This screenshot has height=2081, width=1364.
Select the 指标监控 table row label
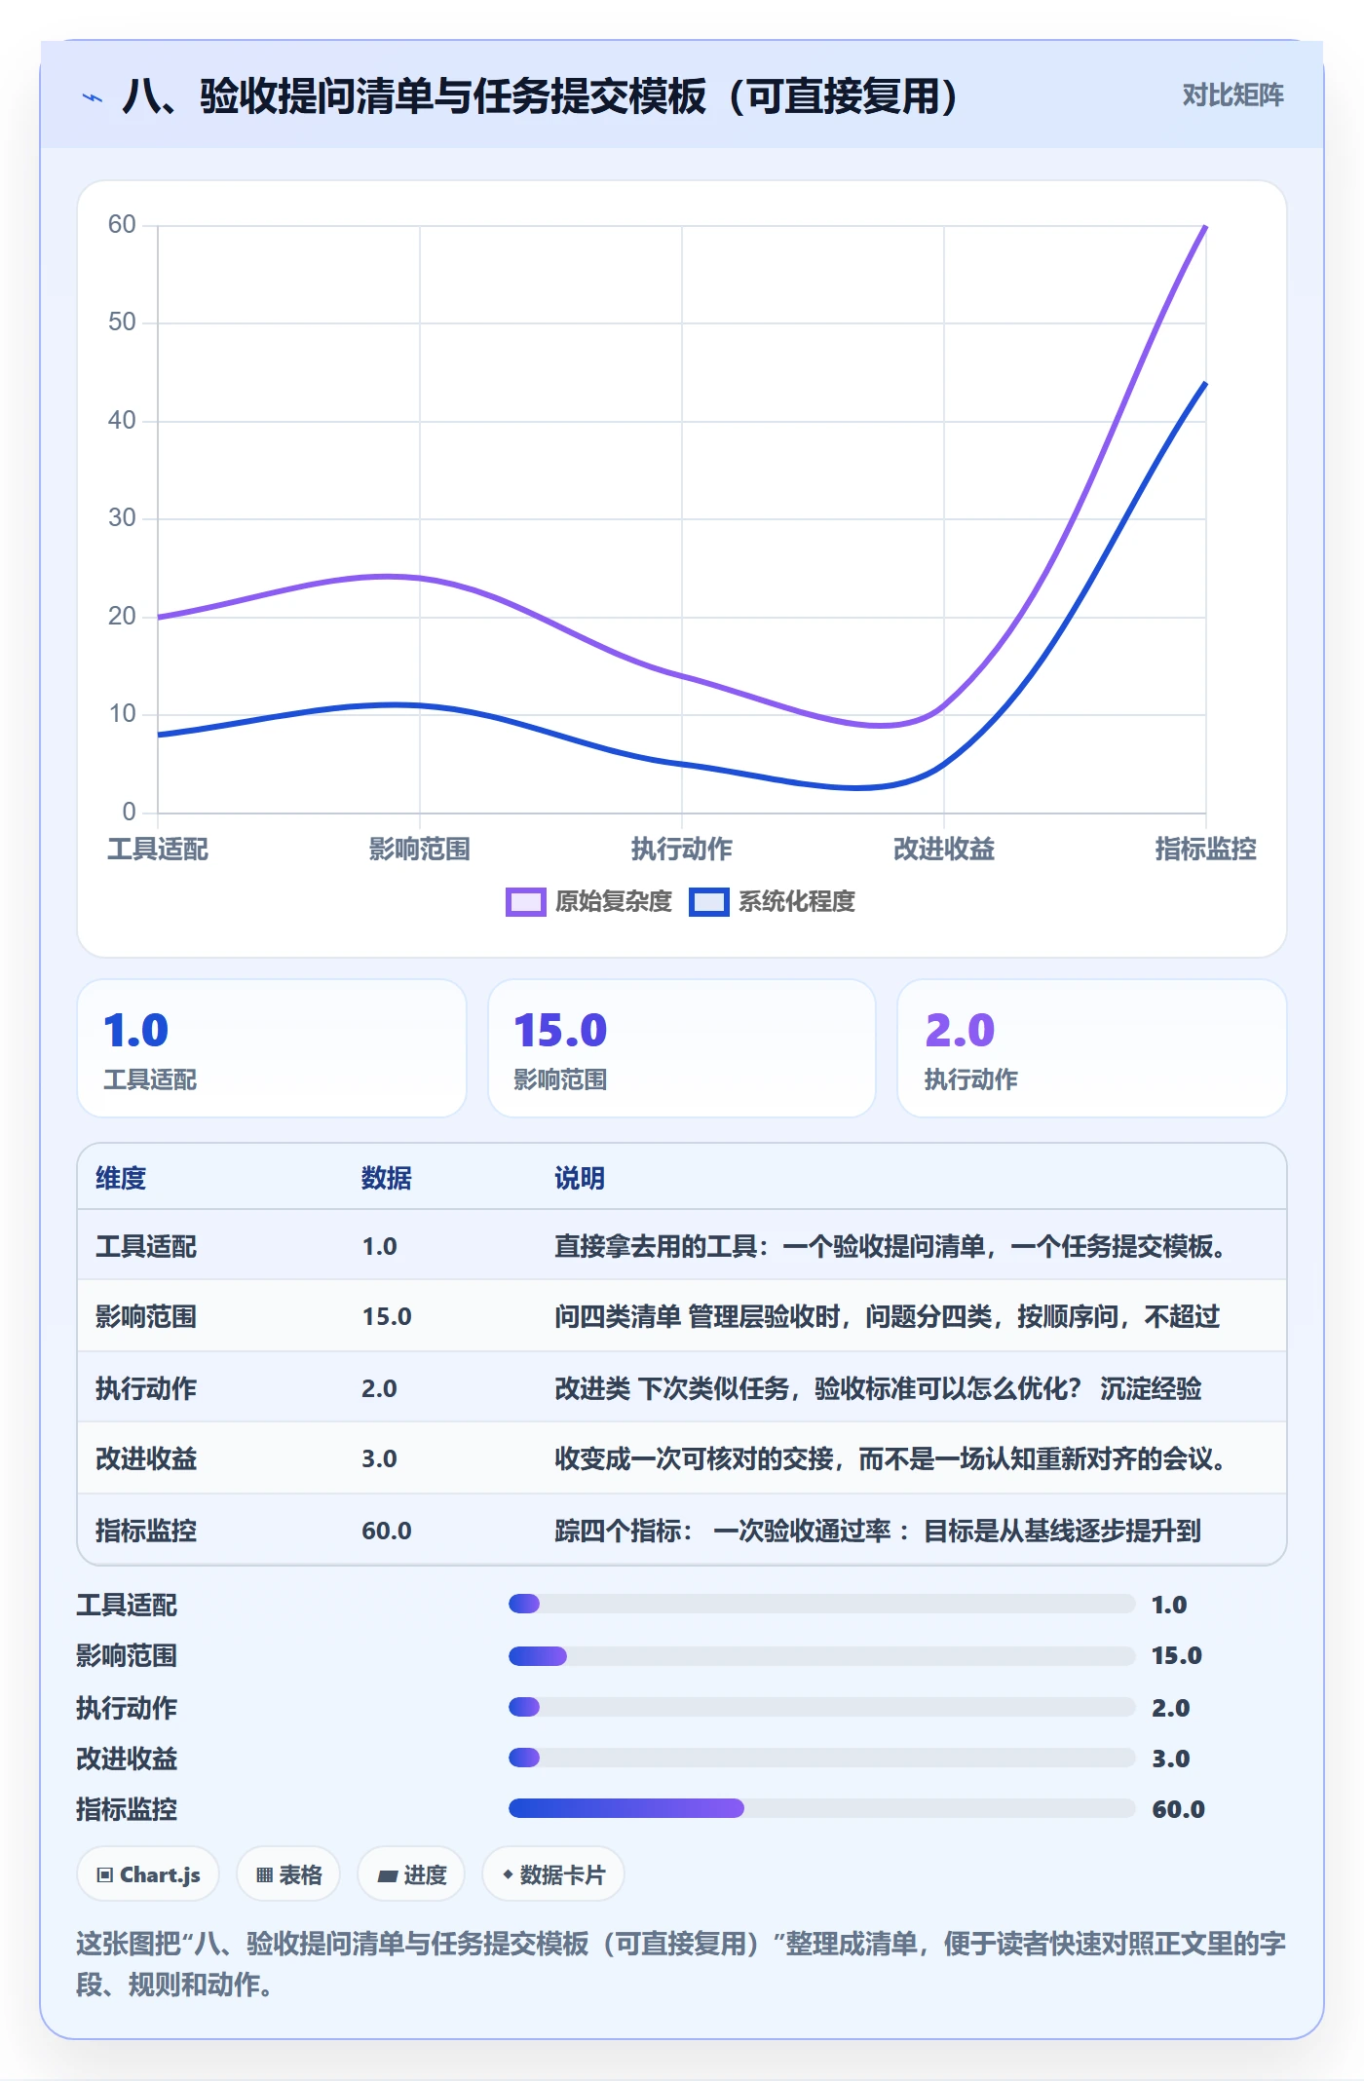(x=146, y=1531)
